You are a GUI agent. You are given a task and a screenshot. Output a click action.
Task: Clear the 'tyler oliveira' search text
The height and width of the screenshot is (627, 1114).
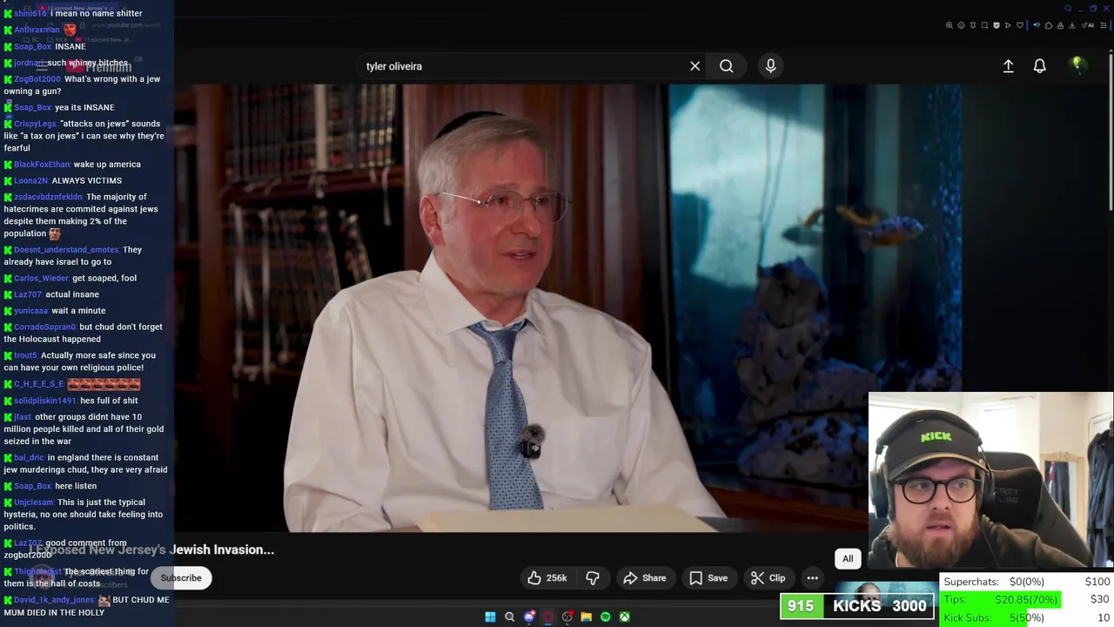click(x=695, y=66)
